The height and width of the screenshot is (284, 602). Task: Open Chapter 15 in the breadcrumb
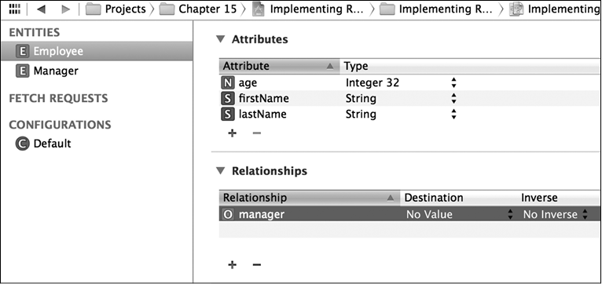pyautogui.click(x=198, y=9)
